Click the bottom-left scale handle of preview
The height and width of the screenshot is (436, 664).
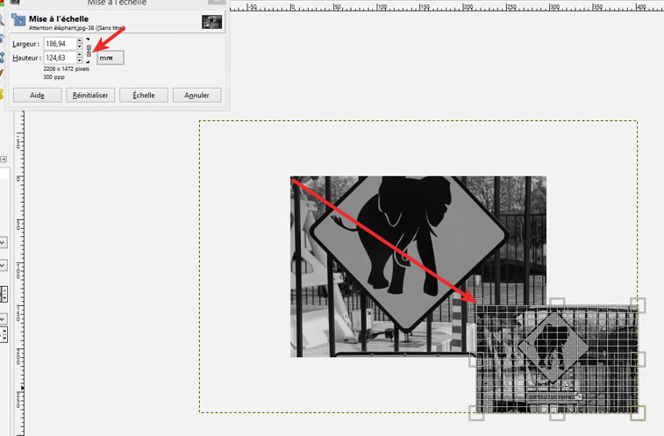tap(476, 412)
